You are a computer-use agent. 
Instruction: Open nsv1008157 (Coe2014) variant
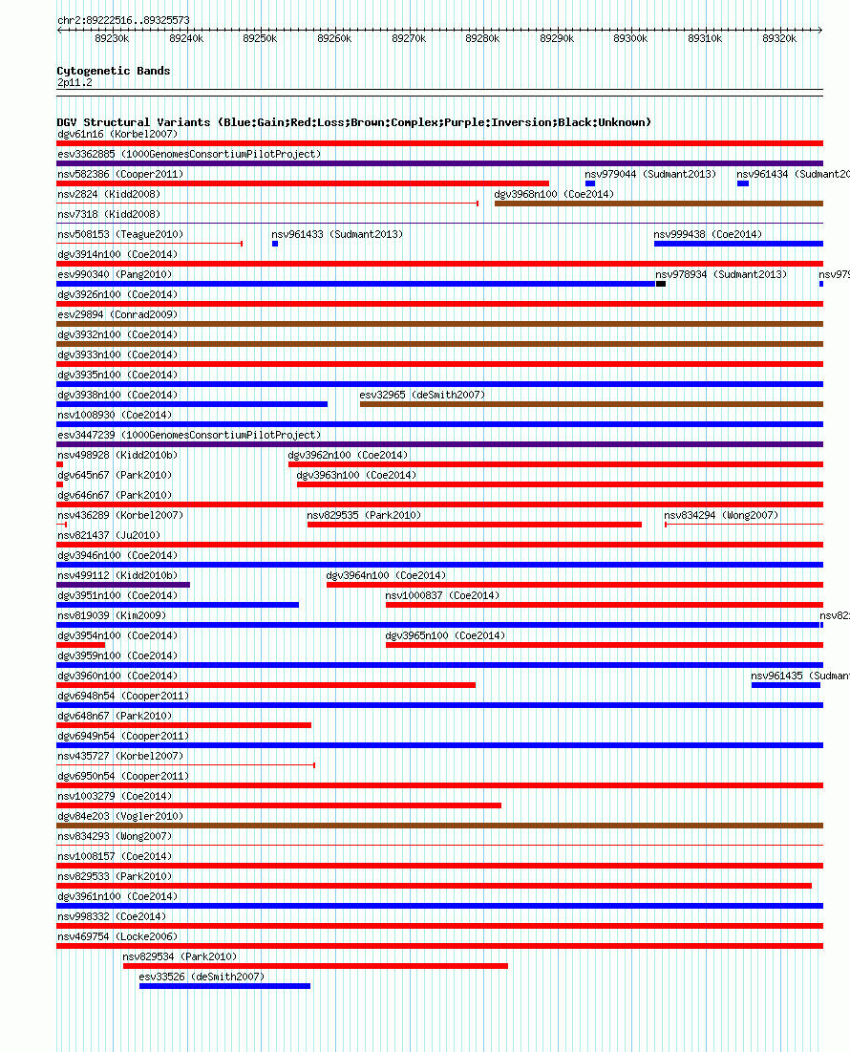coord(115,859)
